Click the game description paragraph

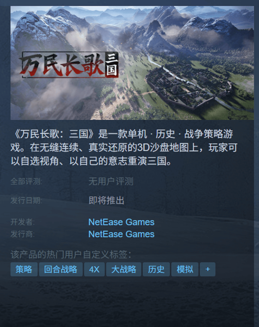point(124,147)
